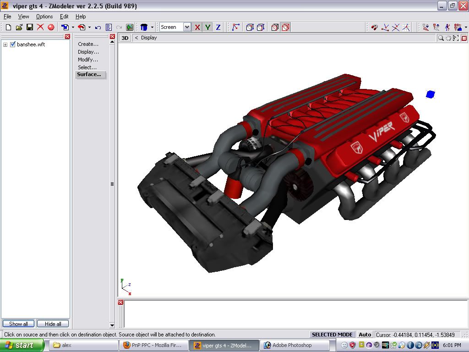
Task: Select the hand pan tool in viewport
Action: click(x=448, y=38)
